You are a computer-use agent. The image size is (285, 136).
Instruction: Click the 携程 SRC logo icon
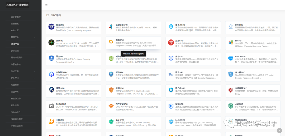pyautogui.click(x=51, y=90)
